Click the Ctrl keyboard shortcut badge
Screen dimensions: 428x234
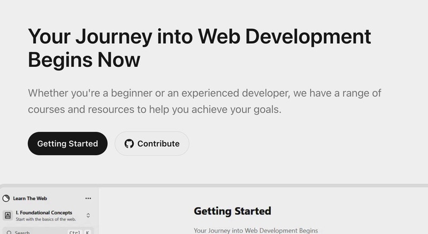[x=74, y=232]
